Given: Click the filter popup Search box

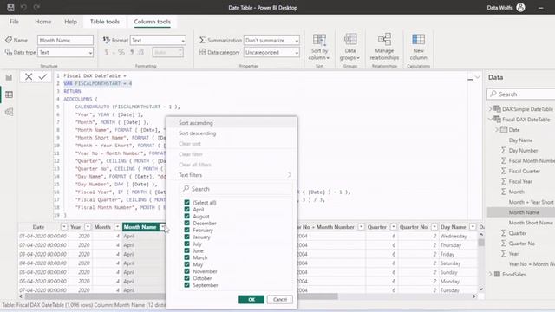Looking at the screenshot, I should (x=236, y=189).
